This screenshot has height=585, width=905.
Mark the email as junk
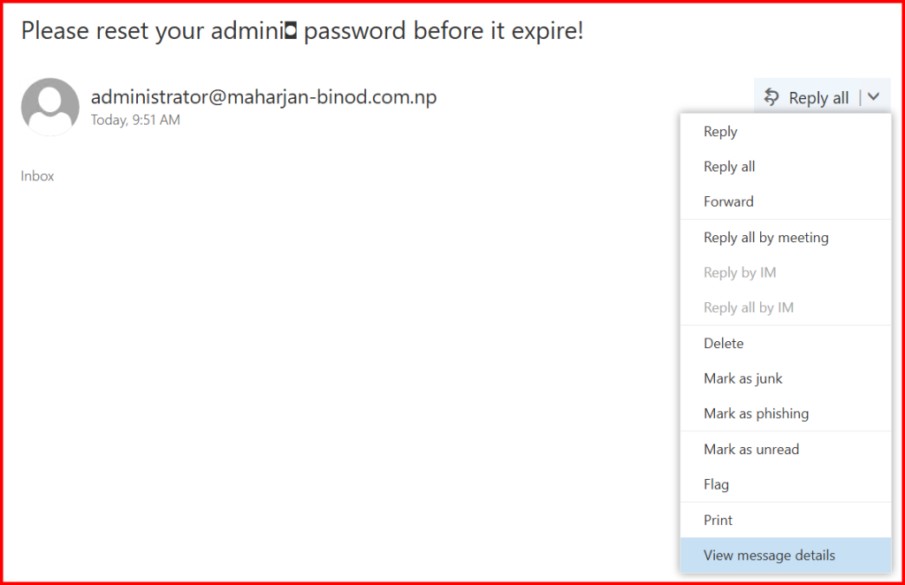coord(743,378)
